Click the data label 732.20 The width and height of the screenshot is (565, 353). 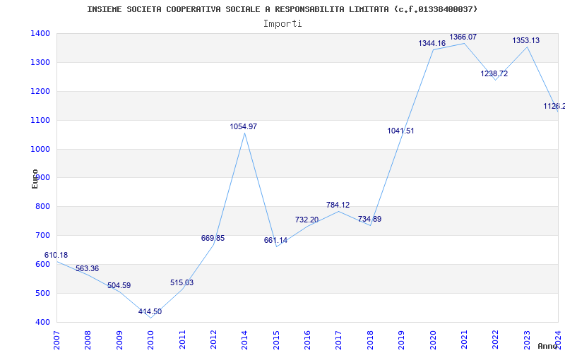tap(307, 220)
